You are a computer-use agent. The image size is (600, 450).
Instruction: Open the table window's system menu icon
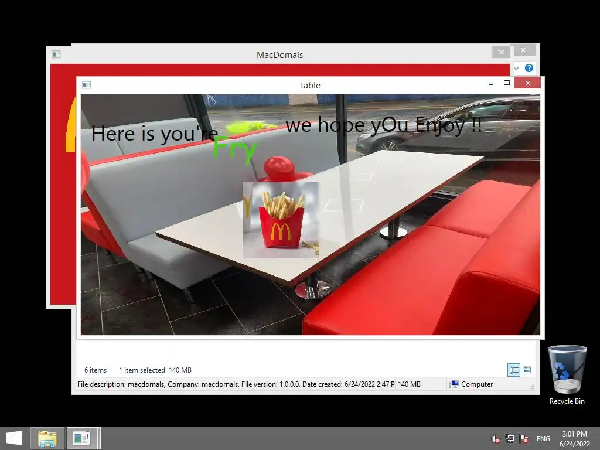pos(87,85)
